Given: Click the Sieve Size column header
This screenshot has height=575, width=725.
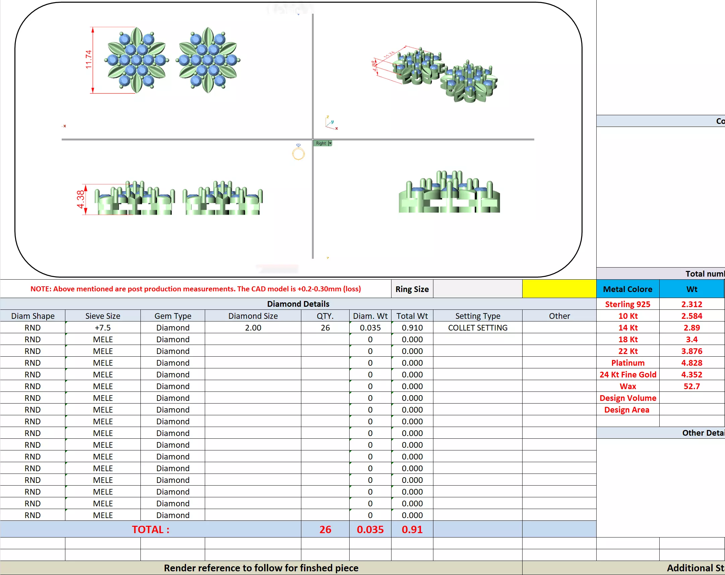Looking at the screenshot, I should pos(103,316).
